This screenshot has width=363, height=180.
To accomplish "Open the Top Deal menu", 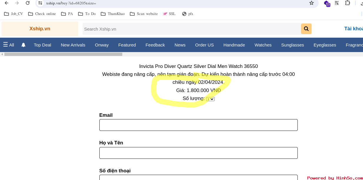I will pyautogui.click(x=42, y=45).
